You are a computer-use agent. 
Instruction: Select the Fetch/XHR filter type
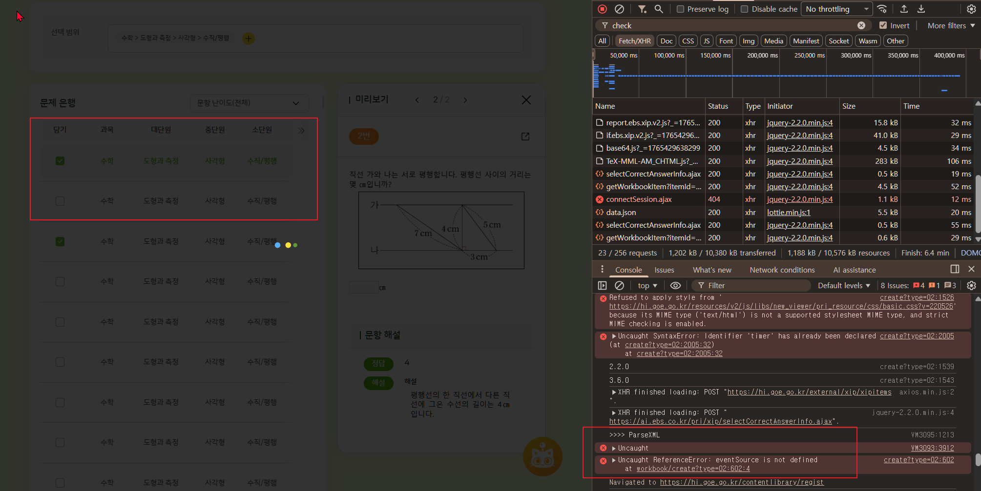[634, 41]
